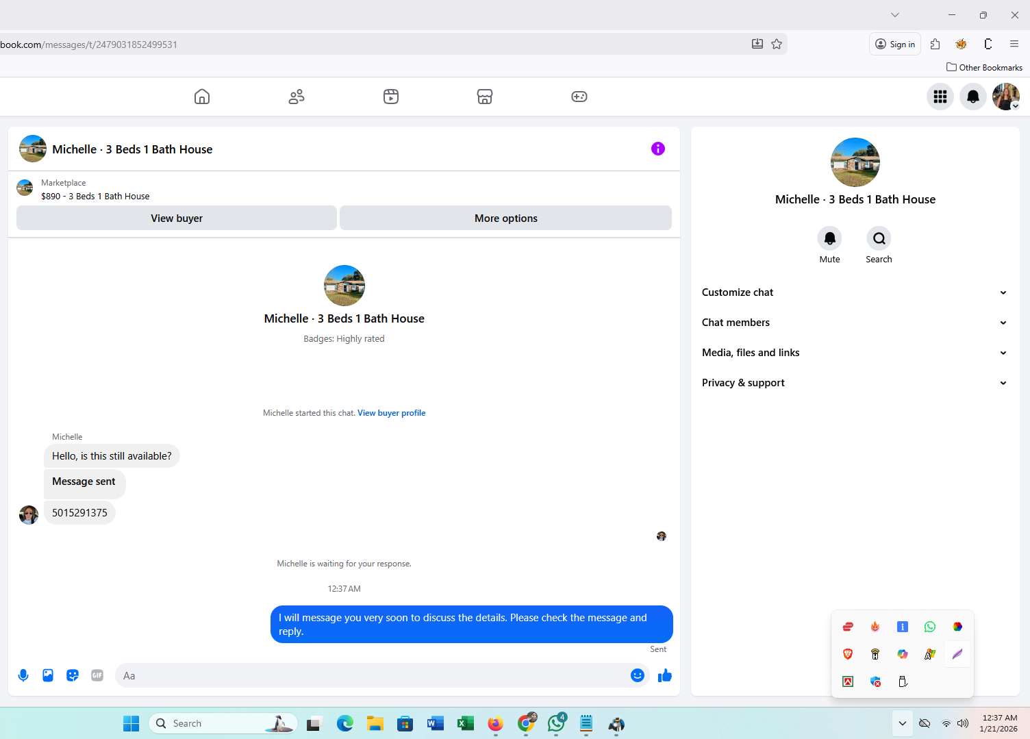The width and height of the screenshot is (1030, 739).
Task: Click the "Message sent" bubble
Action: tap(84, 483)
